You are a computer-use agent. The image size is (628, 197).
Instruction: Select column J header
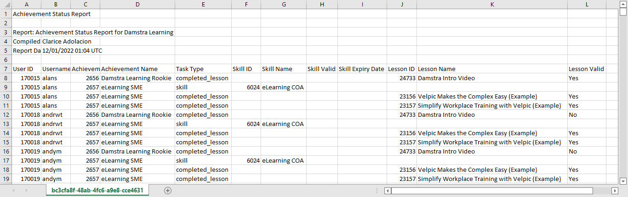402,4
